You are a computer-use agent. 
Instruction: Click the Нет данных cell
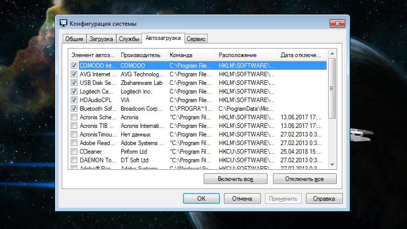point(135,134)
